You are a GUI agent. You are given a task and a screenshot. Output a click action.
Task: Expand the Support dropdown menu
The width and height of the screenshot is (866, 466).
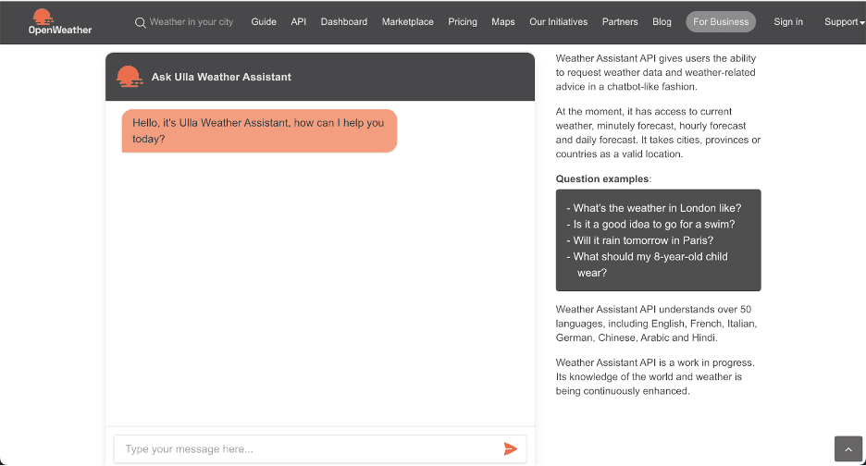point(844,22)
